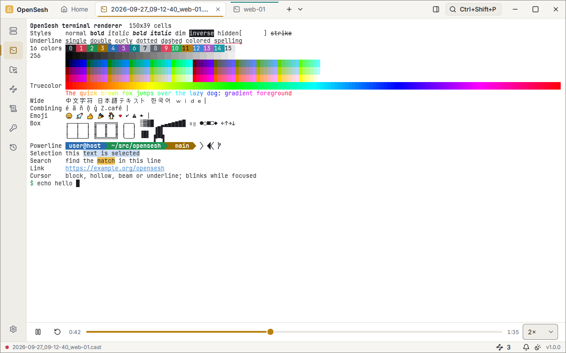Click the v1.0.0 version label

coord(553,347)
